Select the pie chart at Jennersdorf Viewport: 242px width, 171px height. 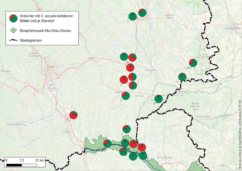(159, 99)
